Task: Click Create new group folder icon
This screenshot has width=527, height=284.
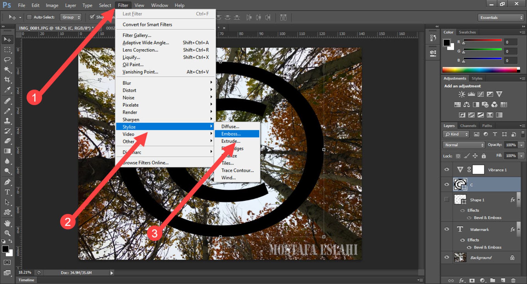Action: click(x=493, y=280)
